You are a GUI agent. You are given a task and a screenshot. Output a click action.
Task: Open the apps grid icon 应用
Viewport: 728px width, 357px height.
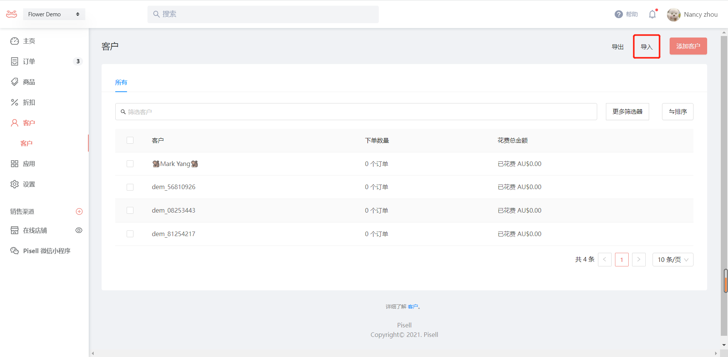point(14,164)
